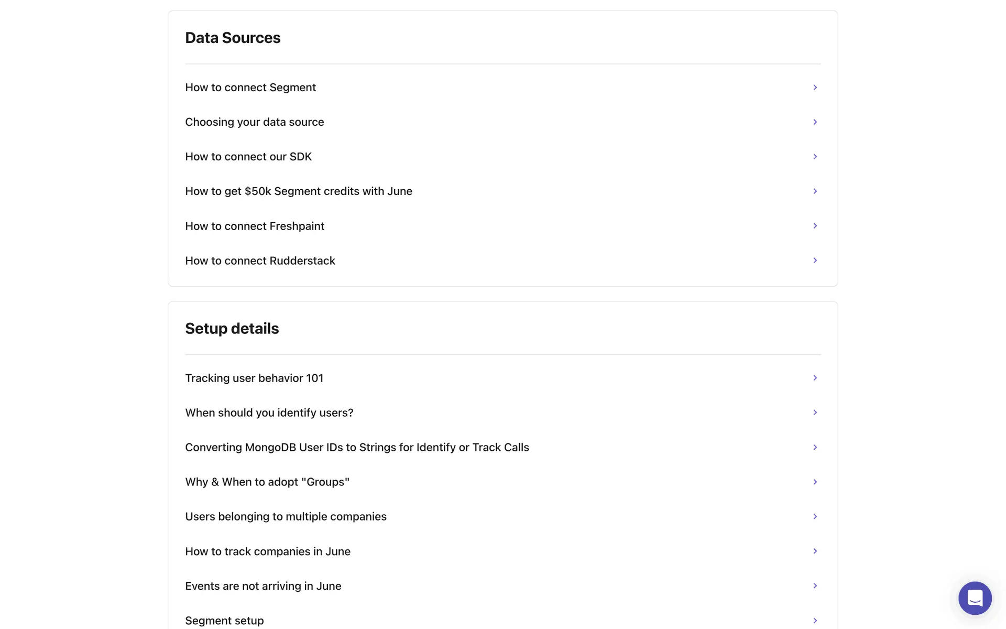The height and width of the screenshot is (629, 1006).
Task: Open Choosing your data source article
Action: point(255,122)
